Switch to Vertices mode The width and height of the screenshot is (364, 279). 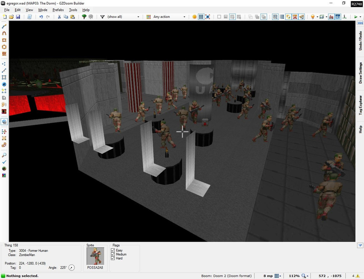click(4, 64)
